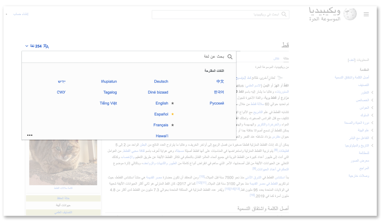This screenshot has height=222, width=385.
Task: Open citation reference [16]
Action: 253,195
